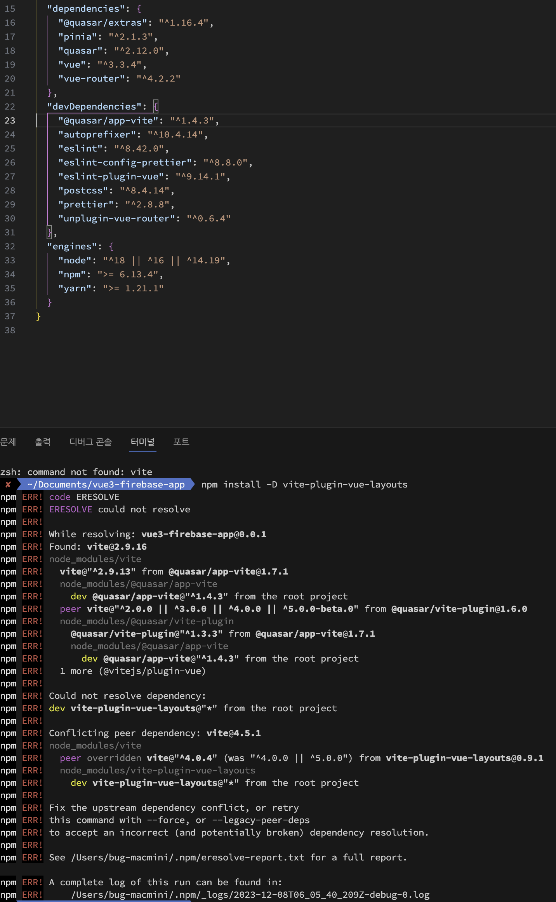Image resolution: width=556 pixels, height=902 pixels.
Task: Click the "eslint-config-prettier" key
Action: 125,162
